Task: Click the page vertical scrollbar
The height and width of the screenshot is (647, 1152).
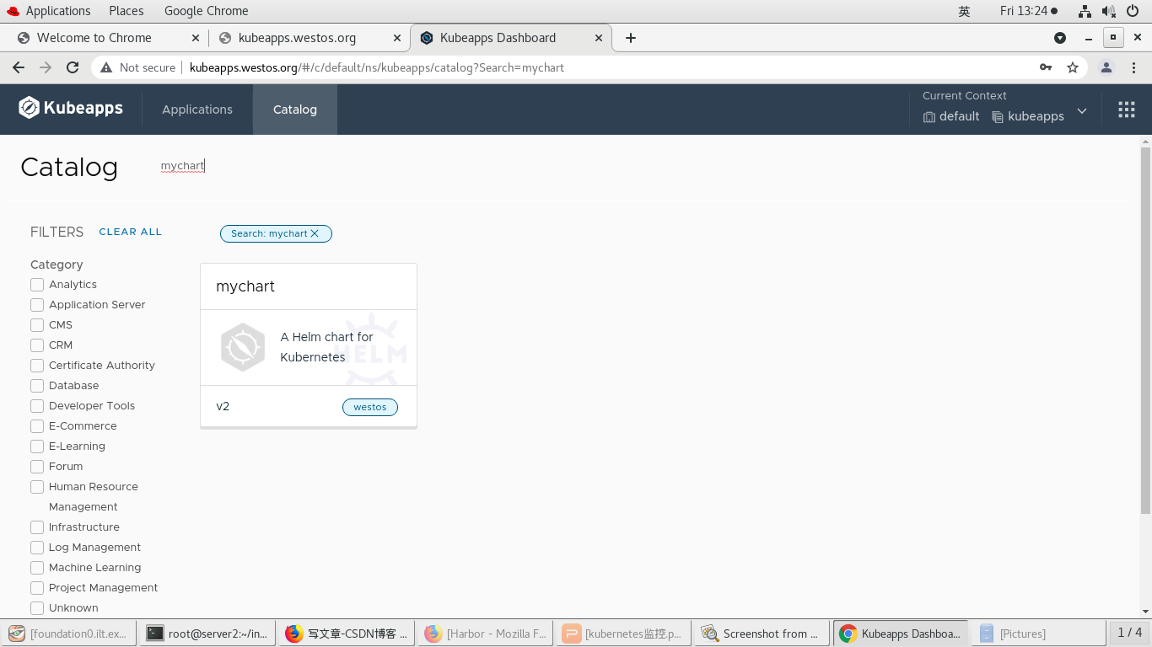Action: 1145,329
